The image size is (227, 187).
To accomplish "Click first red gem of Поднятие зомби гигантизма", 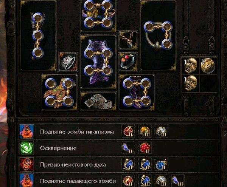I will (128, 131).
